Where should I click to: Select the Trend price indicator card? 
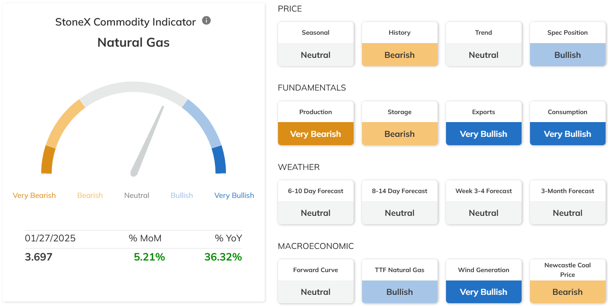pyautogui.click(x=484, y=44)
